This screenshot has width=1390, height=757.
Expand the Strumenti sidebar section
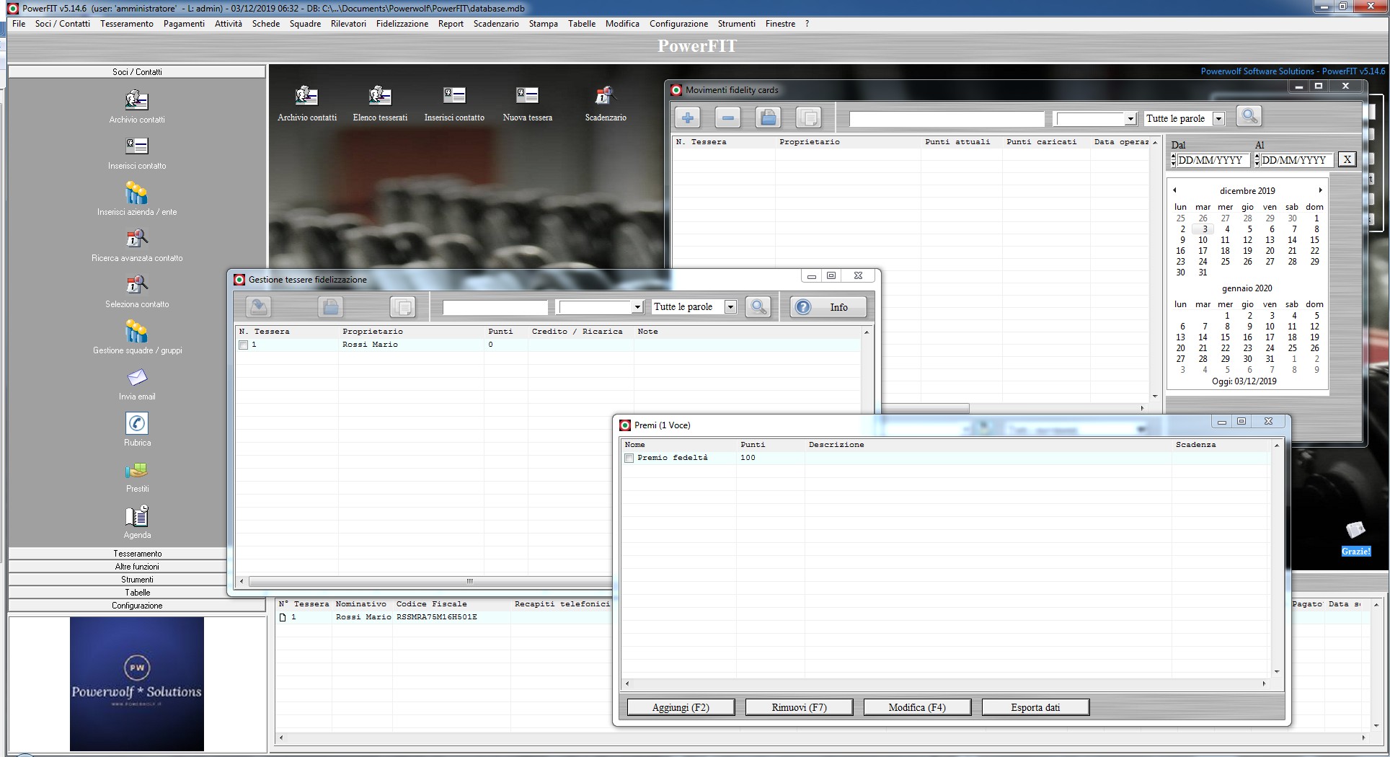[x=137, y=580]
